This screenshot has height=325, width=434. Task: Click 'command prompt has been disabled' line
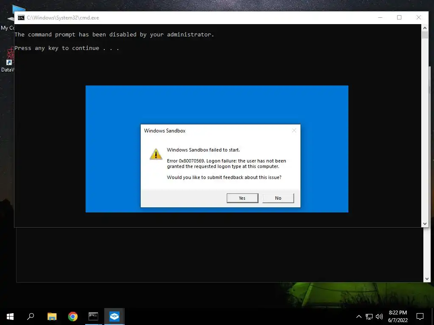[x=114, y=35]
